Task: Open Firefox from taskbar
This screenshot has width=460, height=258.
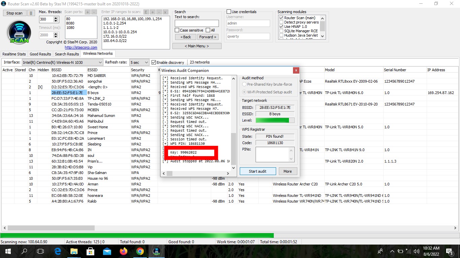Action: (124, 251)
